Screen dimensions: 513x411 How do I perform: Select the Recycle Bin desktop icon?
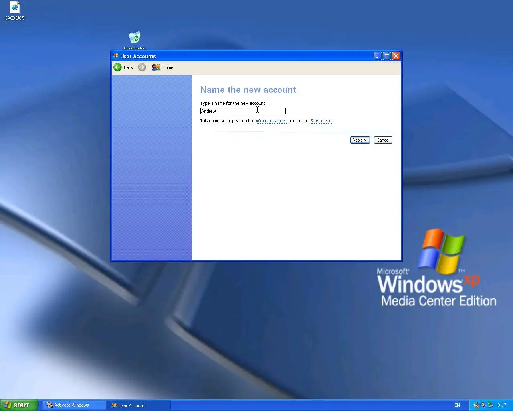click(x=135, y=41)
